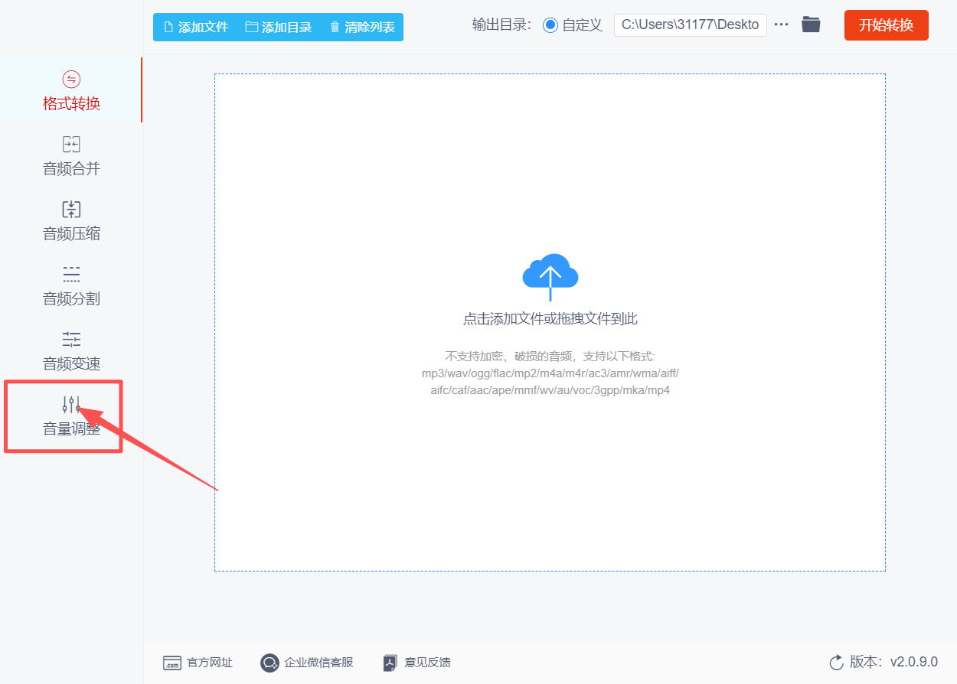Screen dimensions: 957x684
Task: Click the version refresh icon
Action: (x=836, y=663)
